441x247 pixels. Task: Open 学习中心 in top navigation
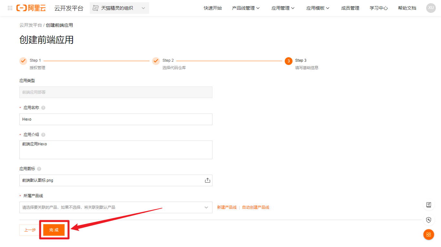(x=379, y=8)
